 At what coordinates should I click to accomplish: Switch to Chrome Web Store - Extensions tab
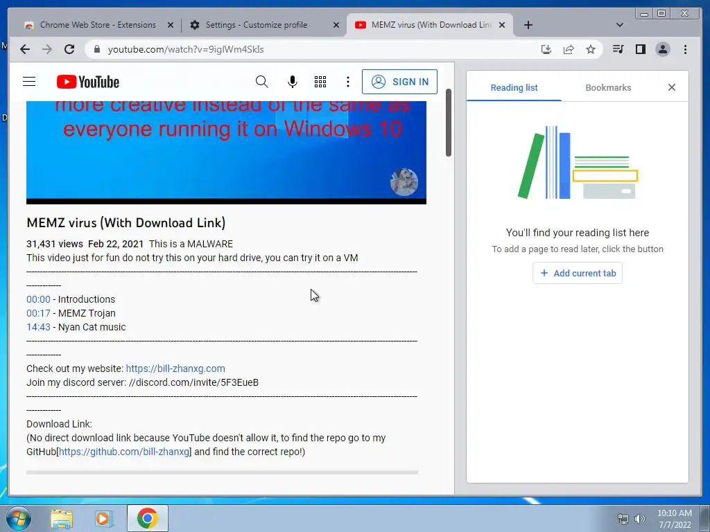click(x=98, y=25)
